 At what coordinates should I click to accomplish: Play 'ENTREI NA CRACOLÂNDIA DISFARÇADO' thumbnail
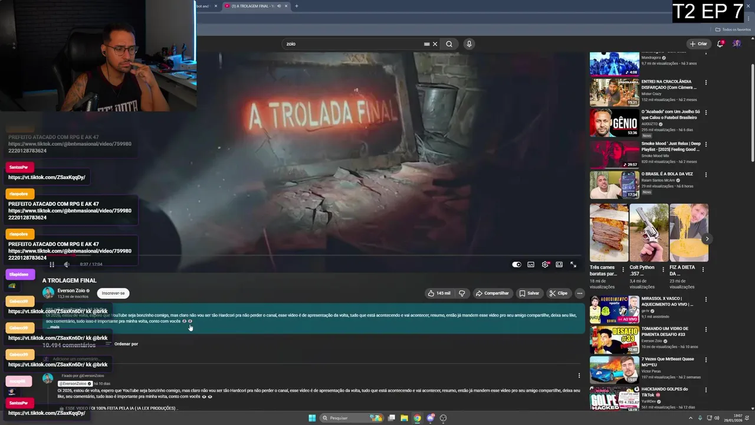(614, 91)
